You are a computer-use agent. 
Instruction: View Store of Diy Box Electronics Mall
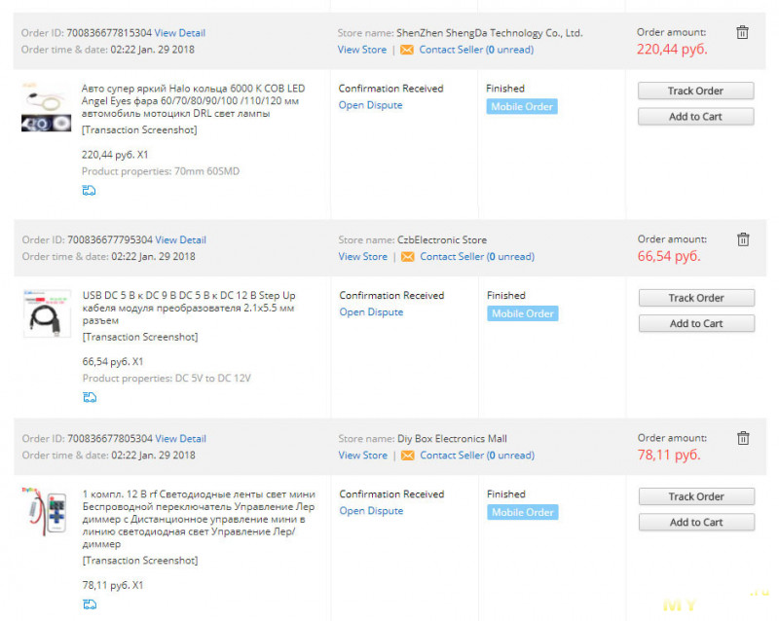(362, 456)
